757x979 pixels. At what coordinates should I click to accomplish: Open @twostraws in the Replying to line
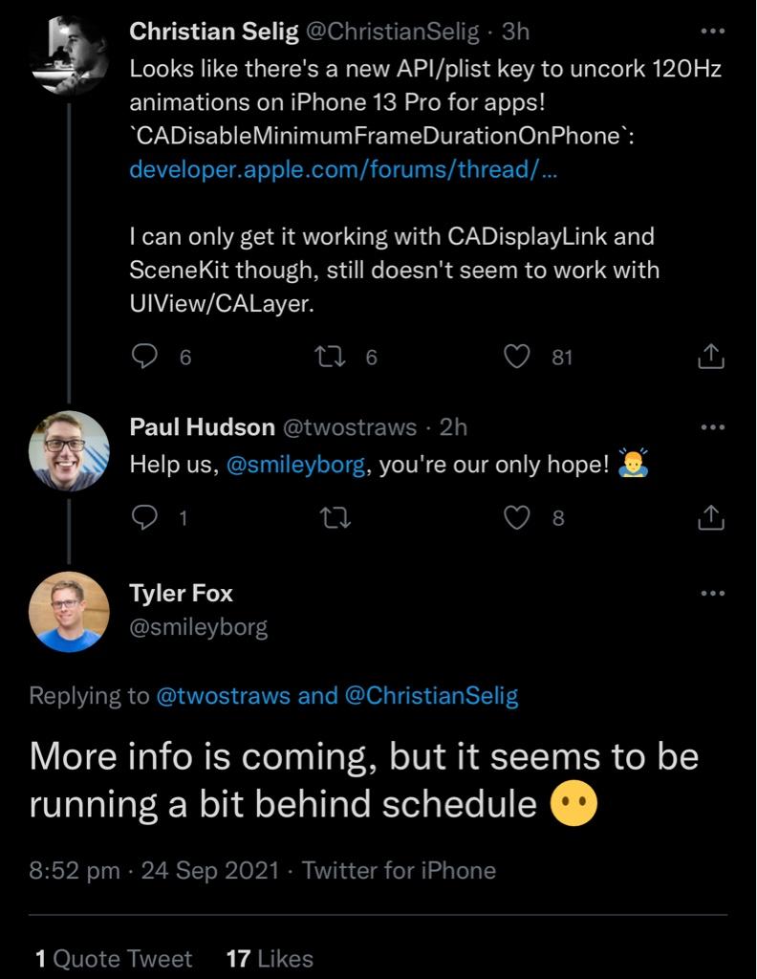click(223, 696)
